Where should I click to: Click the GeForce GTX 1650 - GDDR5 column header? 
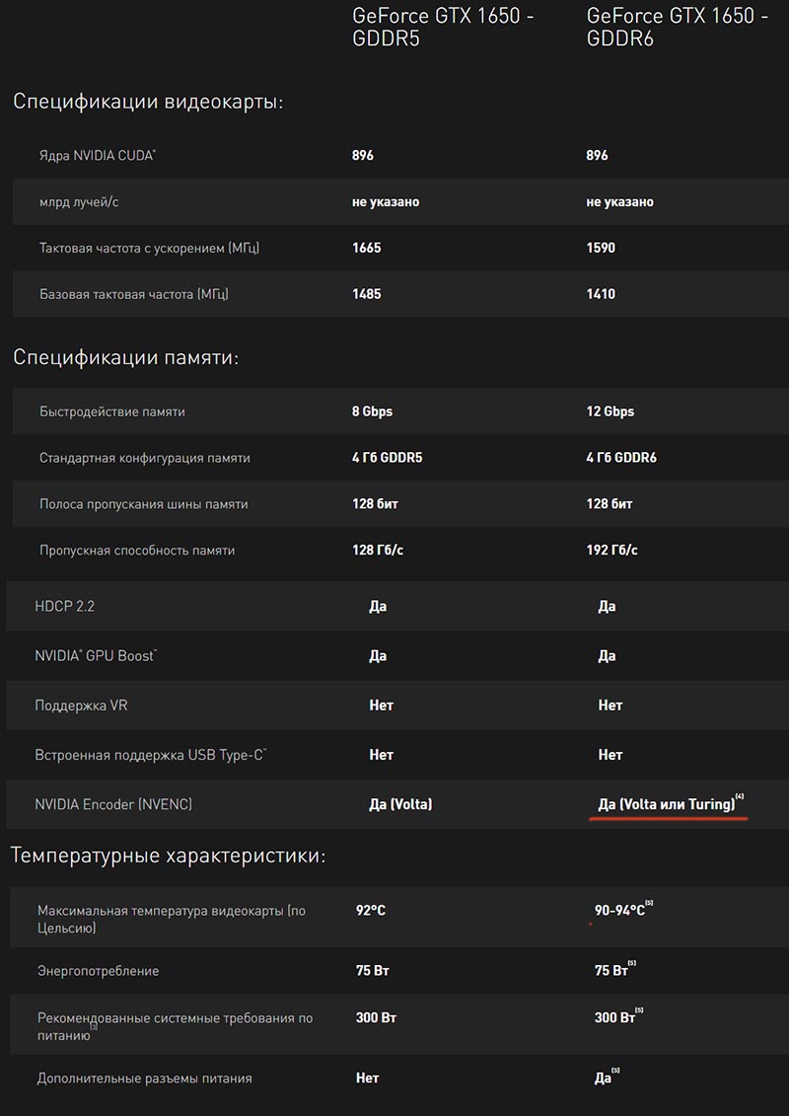[443, 27]
